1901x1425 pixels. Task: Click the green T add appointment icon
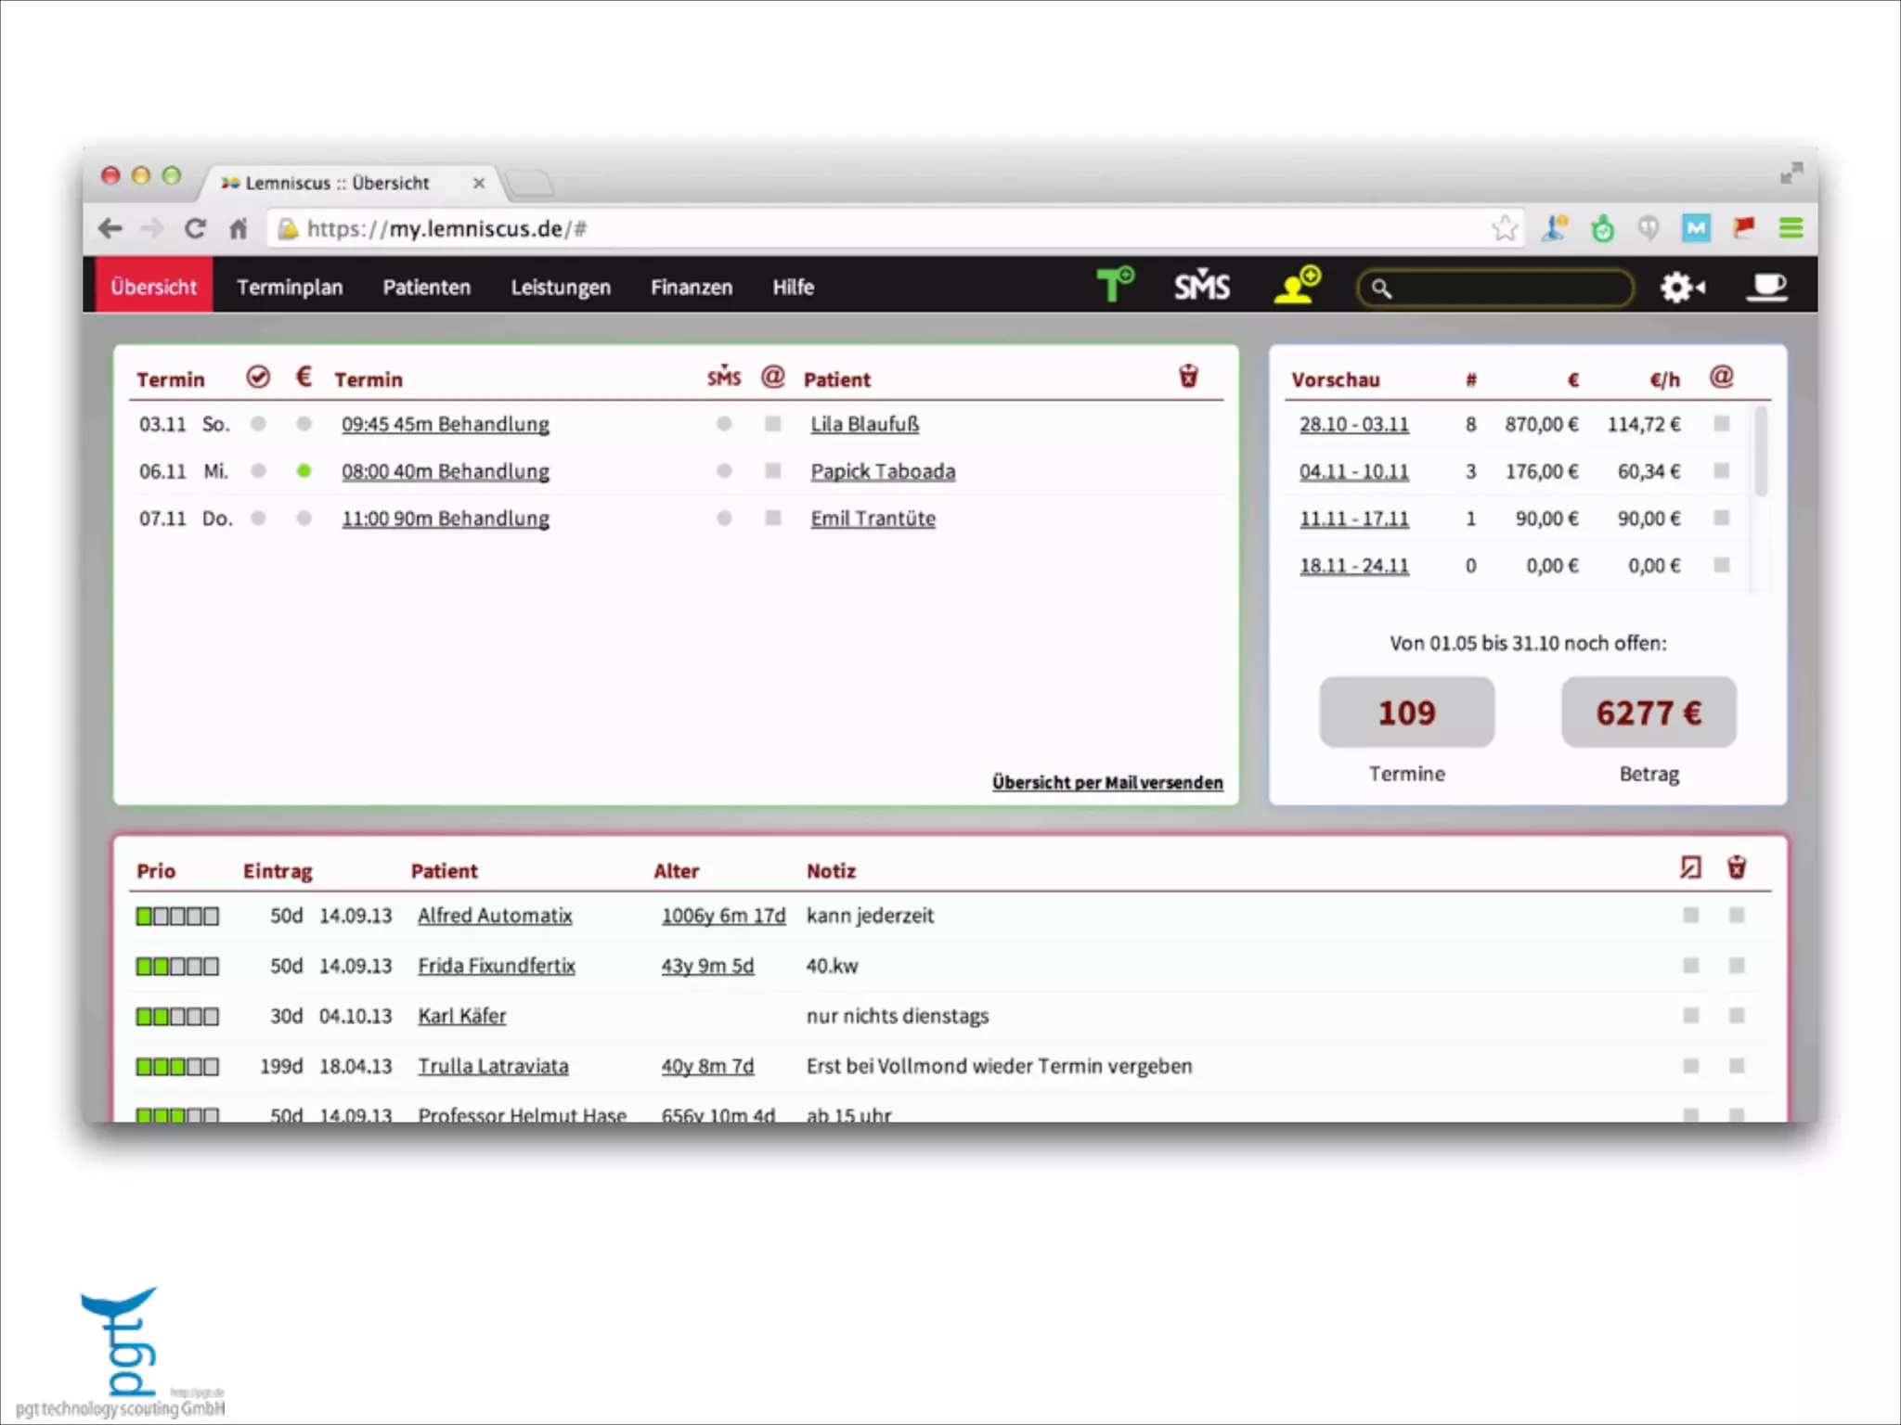click(1114, 285)
